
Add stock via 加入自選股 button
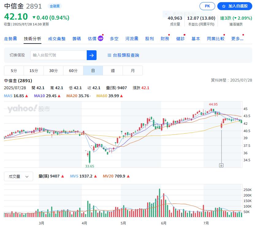[x=235, y=6]
